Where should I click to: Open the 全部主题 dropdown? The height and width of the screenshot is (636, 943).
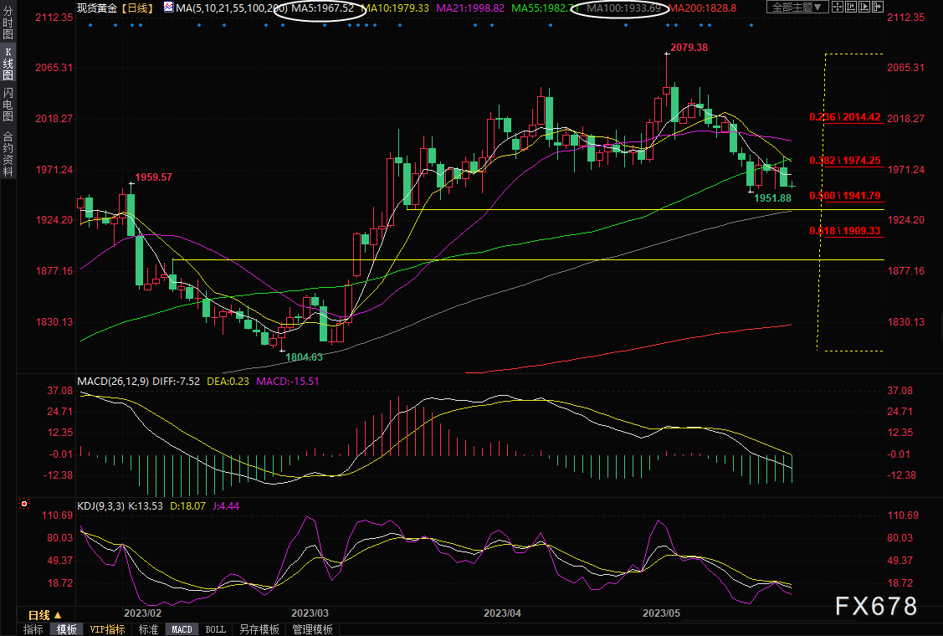pyautogui.click(x=797, y=8)
